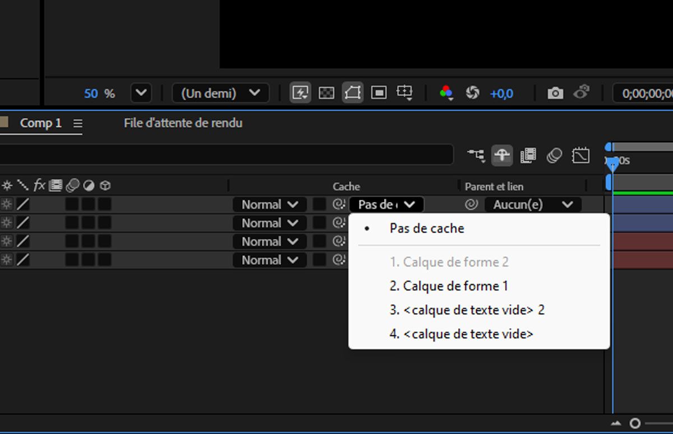This screenshot has height=434, width=673.
Task: Click the frame blending column header icon
Action: (x=56, y=185)
